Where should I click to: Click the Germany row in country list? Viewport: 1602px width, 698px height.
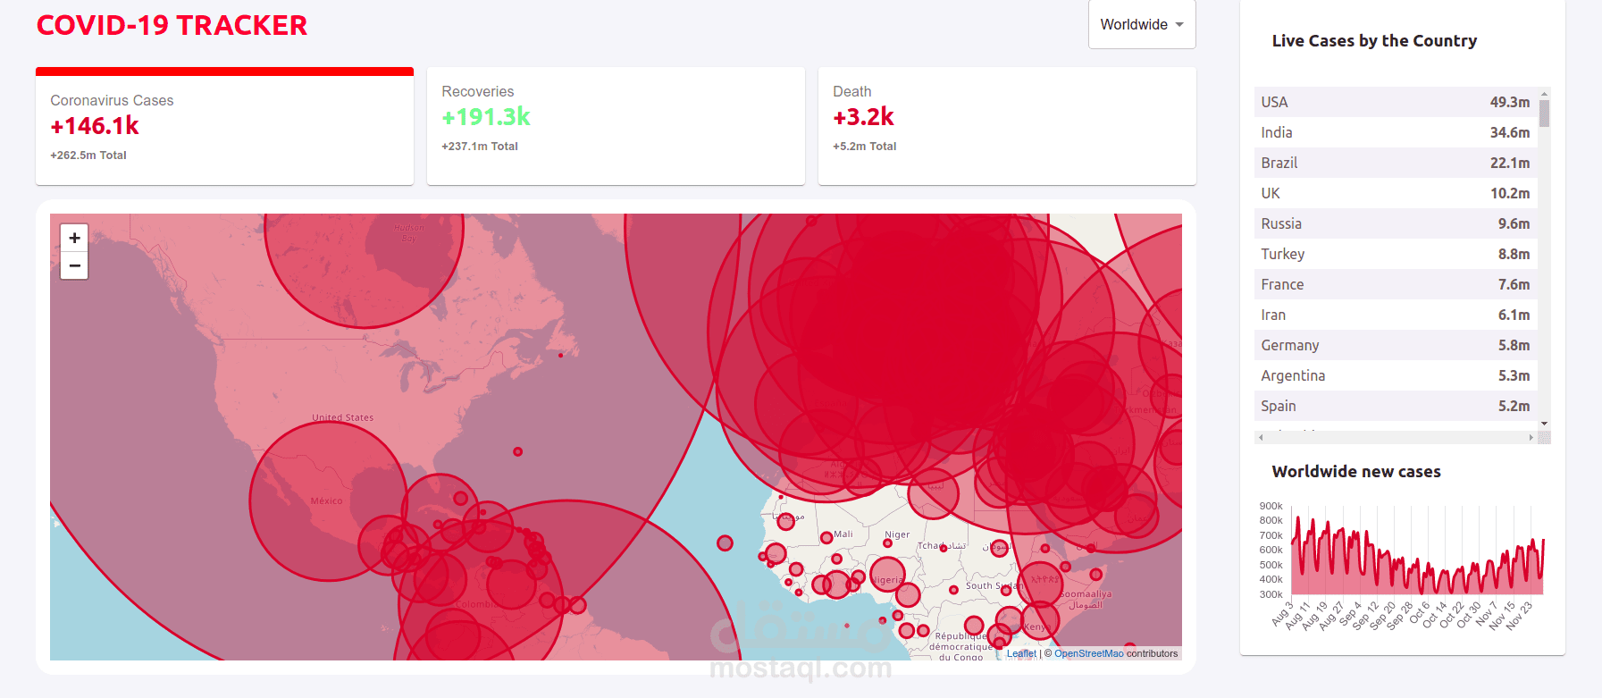(x=1395, y=345)
